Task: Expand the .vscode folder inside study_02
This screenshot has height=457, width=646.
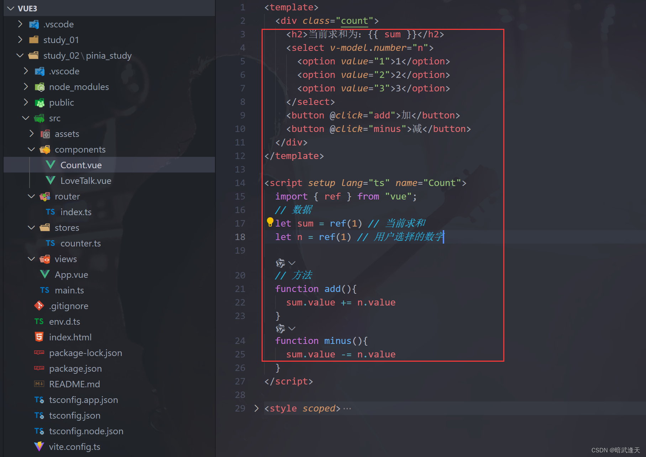Action: coord(26,71)
